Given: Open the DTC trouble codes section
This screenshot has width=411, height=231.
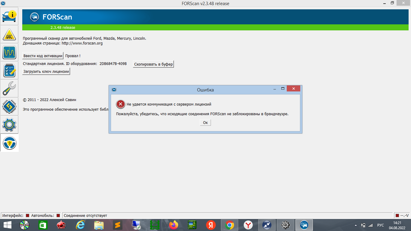Looking at the screenshot, I should (9, 35).
